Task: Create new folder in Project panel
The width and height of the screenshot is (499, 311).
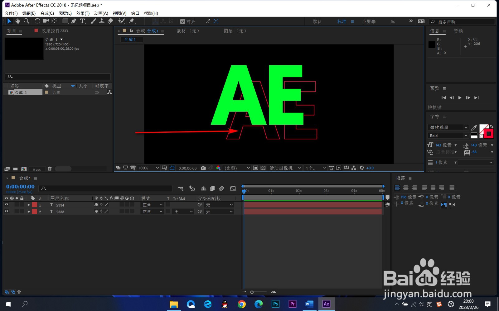Action: pos(15,169)
